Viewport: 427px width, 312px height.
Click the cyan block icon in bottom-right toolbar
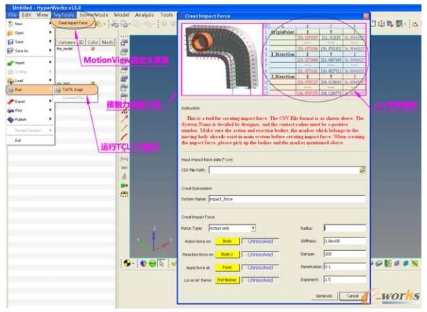coord(406,263)
